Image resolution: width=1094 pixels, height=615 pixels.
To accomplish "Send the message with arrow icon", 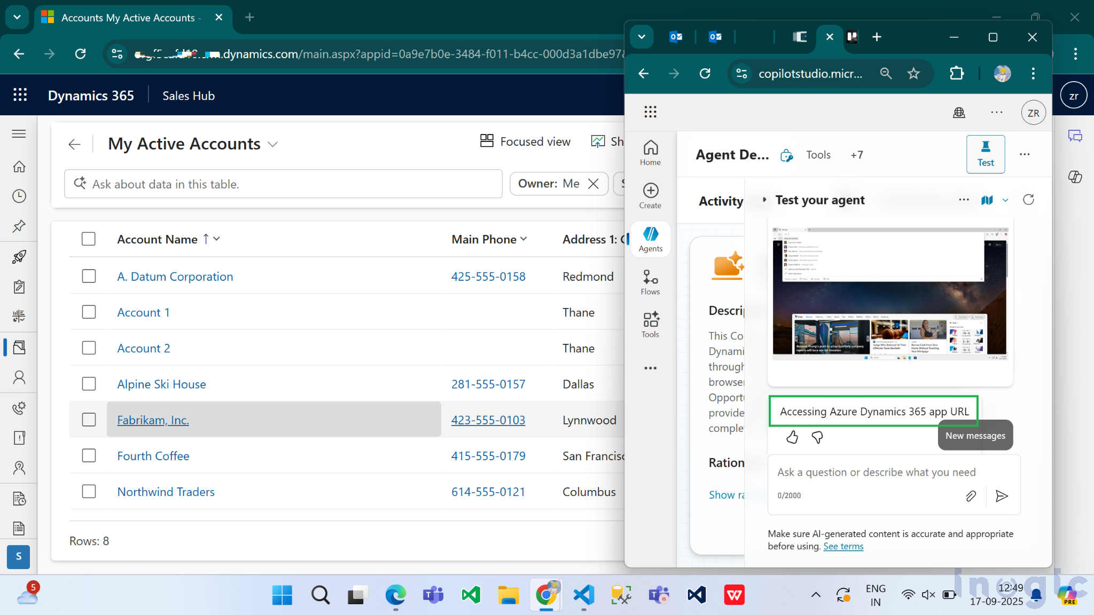I will point(1002,496).
